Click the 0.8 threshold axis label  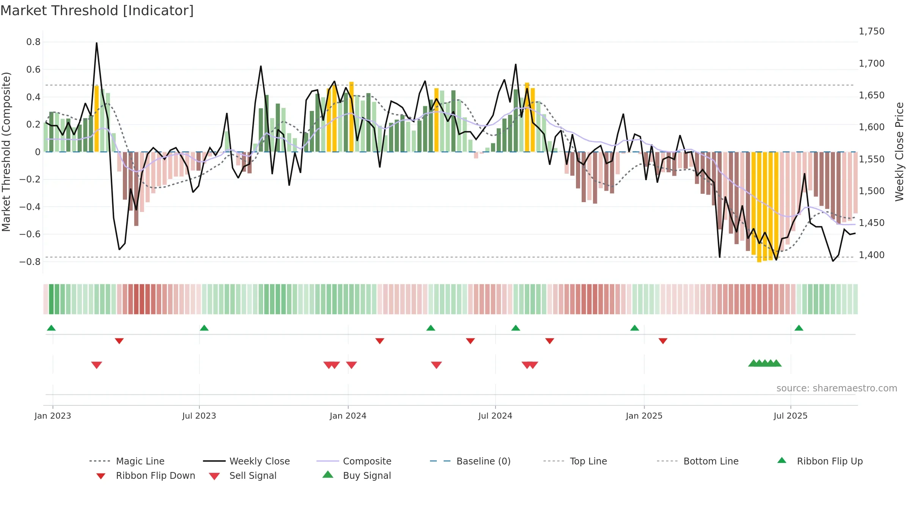(x=33, y=42)
